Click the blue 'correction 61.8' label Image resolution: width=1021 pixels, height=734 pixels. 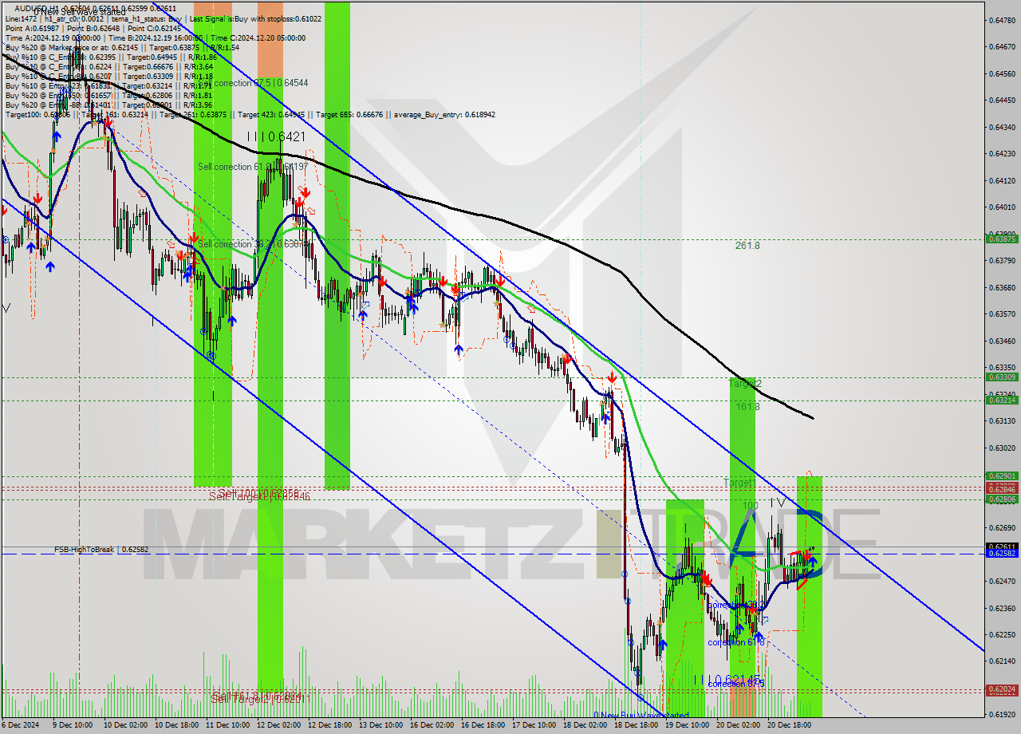coord(735,642)
